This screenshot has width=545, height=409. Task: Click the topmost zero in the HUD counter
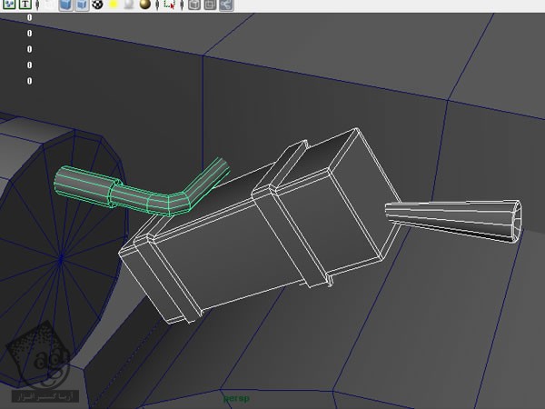tap(29, 17)
